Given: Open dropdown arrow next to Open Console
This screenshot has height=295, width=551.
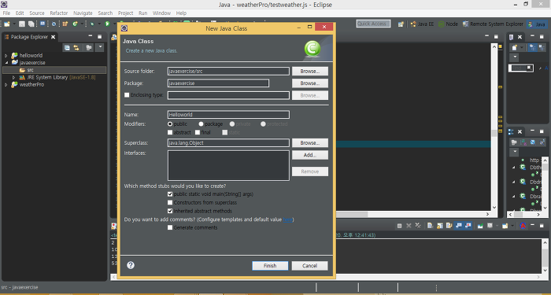Looking at the screenshot, I should (x=512, y=226).
